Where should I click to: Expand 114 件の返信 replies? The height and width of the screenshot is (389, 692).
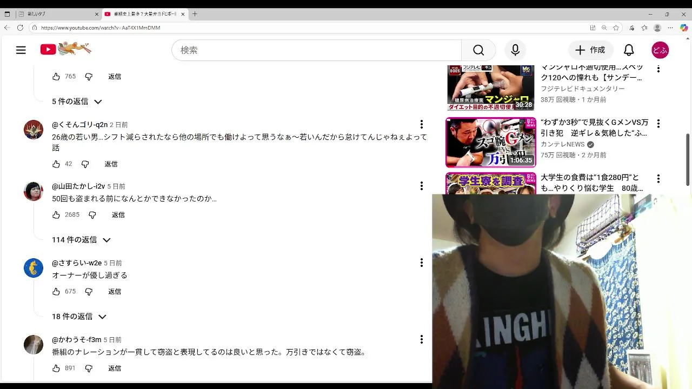81,240
